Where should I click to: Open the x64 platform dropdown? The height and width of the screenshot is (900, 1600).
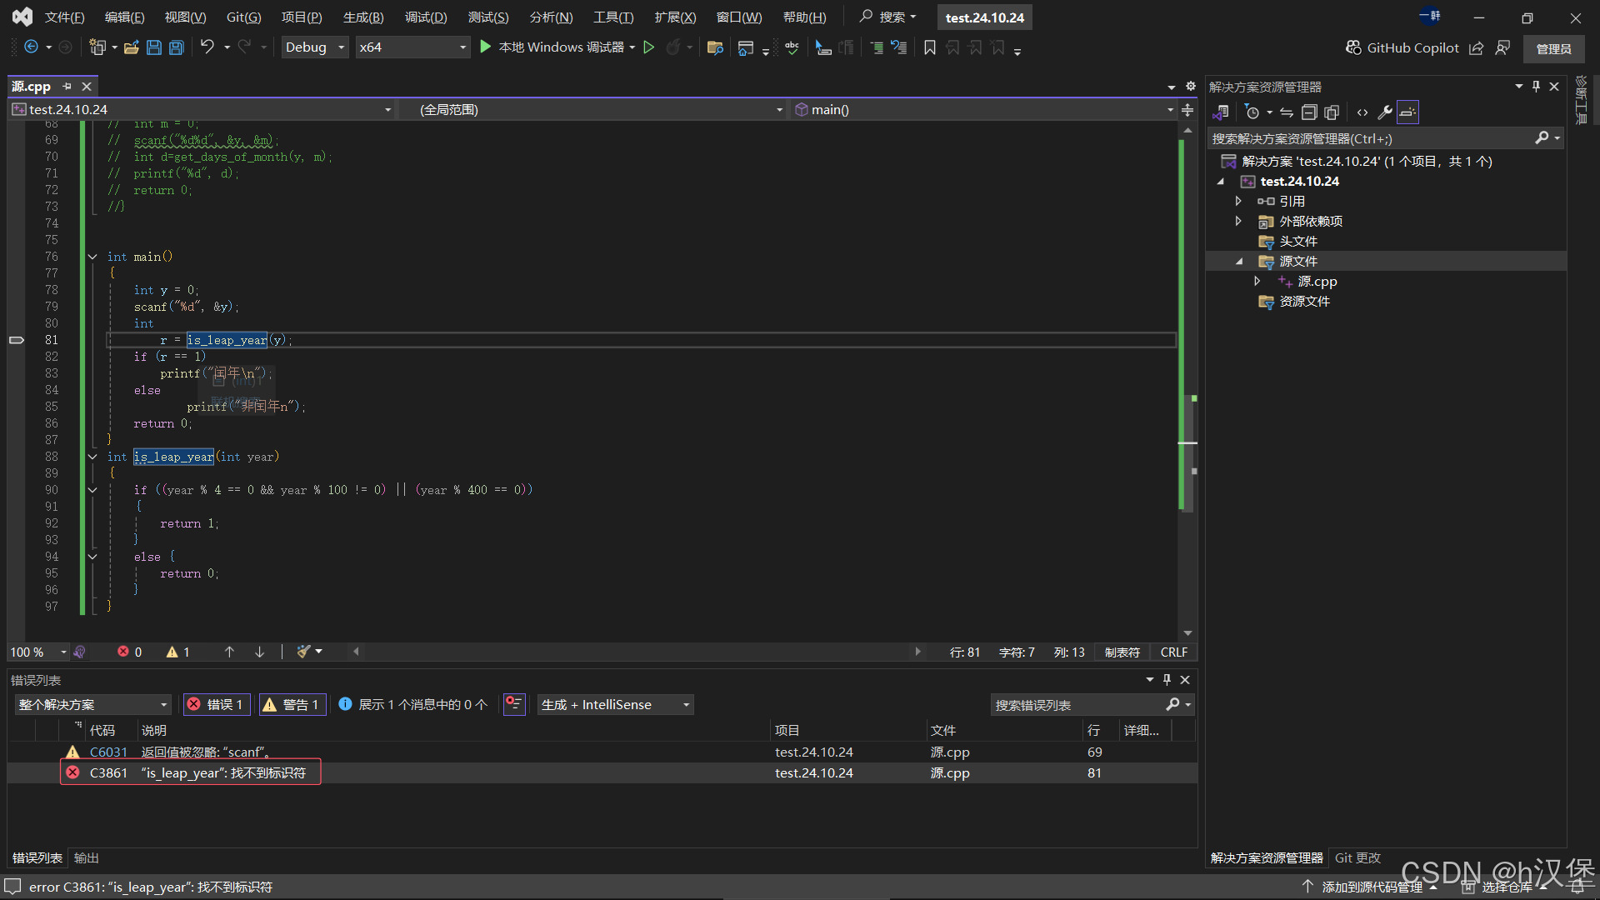[x=412, y=47]
